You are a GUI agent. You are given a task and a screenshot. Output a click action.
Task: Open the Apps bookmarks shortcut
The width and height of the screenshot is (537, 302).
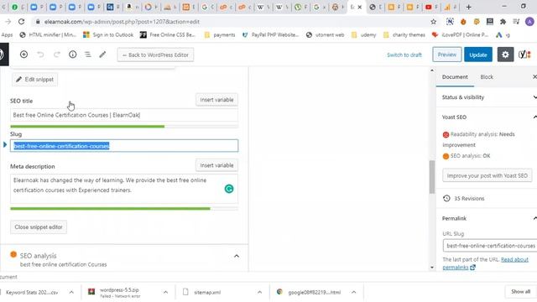[x=7, y=34]
